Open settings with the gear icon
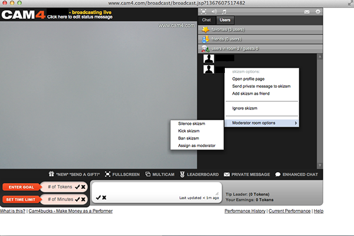354x236 pixels. pos(318,11)
